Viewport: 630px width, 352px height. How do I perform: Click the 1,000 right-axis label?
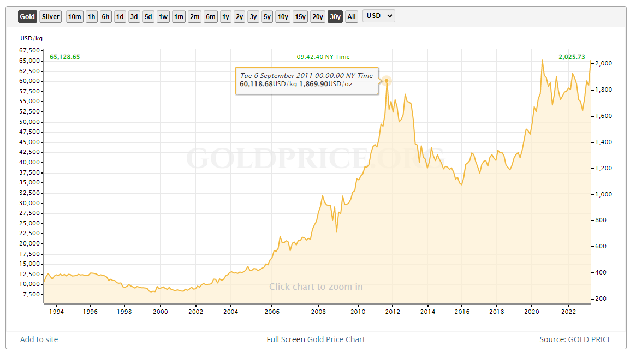pyautogui.click(x=603, y=194)
